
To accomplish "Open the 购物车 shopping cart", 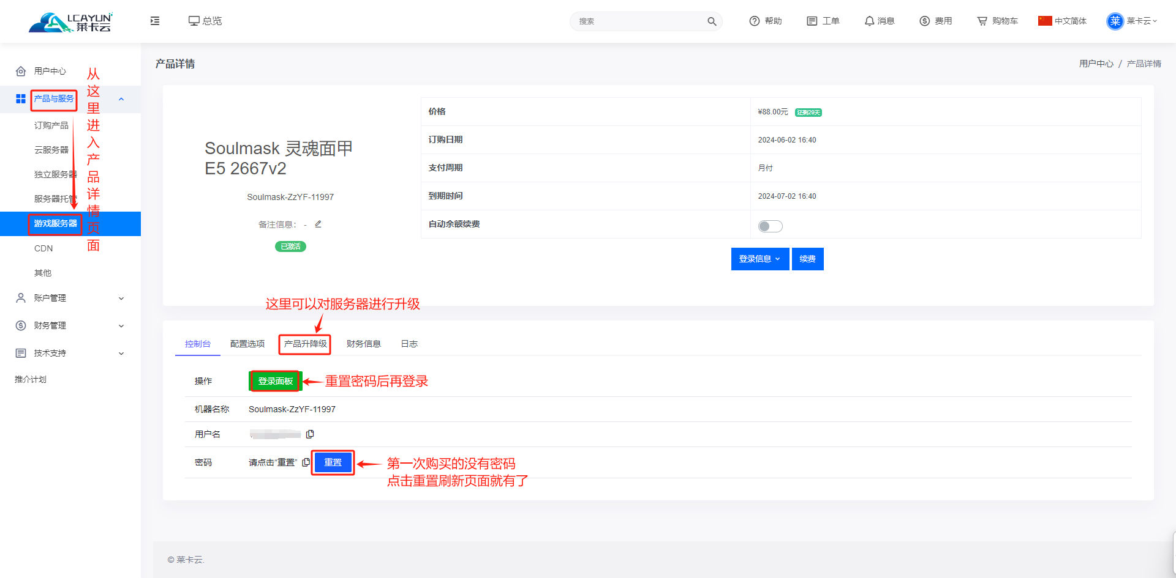I will 997,21.
